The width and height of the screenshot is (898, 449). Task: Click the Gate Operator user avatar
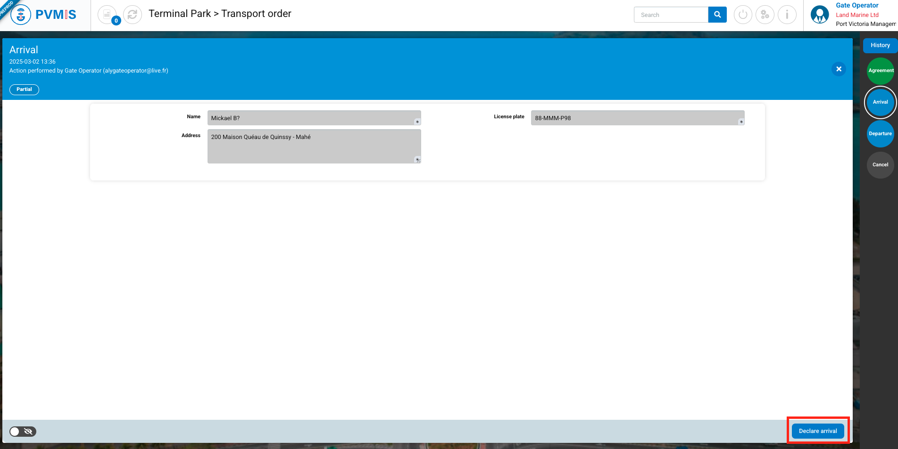(820, 15)
